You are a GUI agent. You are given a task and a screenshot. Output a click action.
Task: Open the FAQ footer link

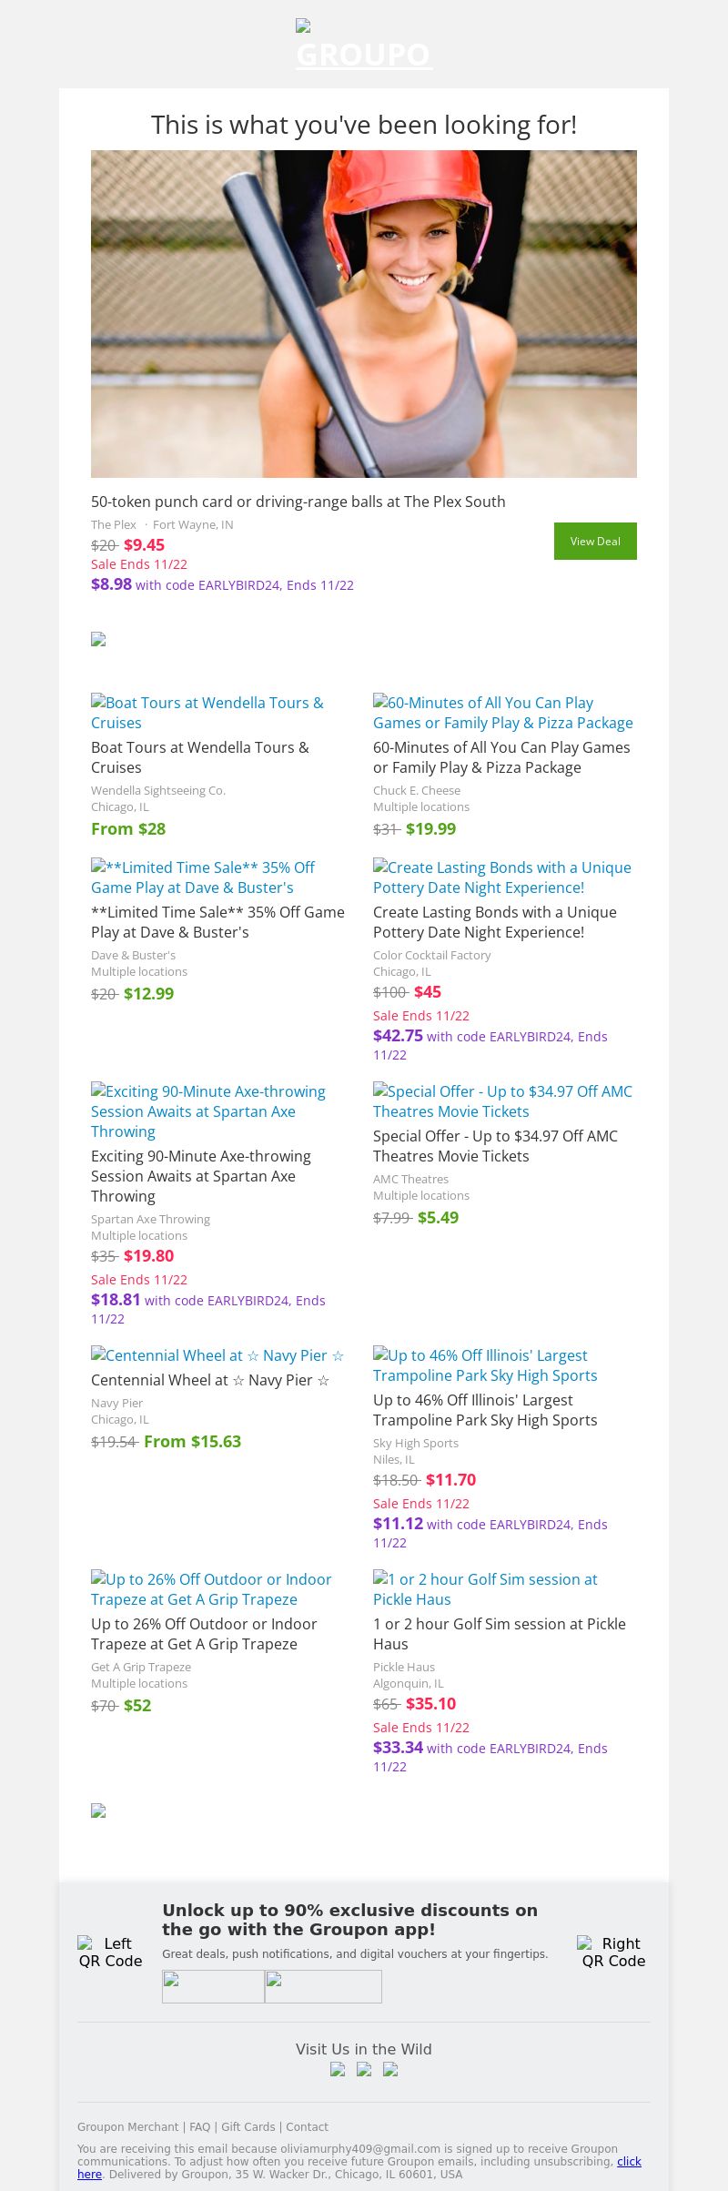coord(199,2127)
